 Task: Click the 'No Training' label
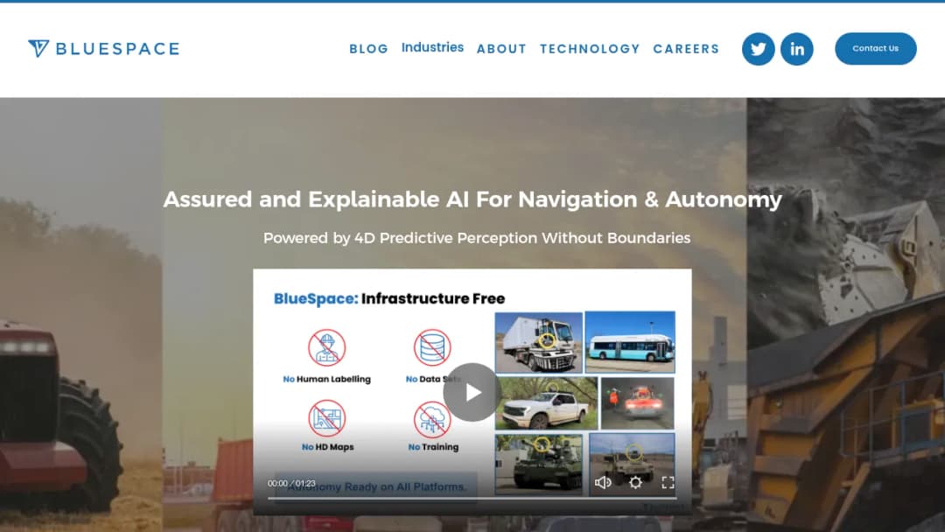(433, 447)
